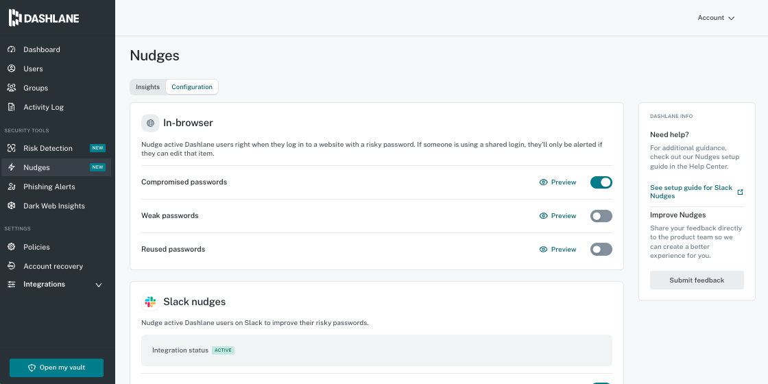Enable the Weak passwords nudge toggle
This screenshot has height=384, width=768.
[x=601, y=216]
